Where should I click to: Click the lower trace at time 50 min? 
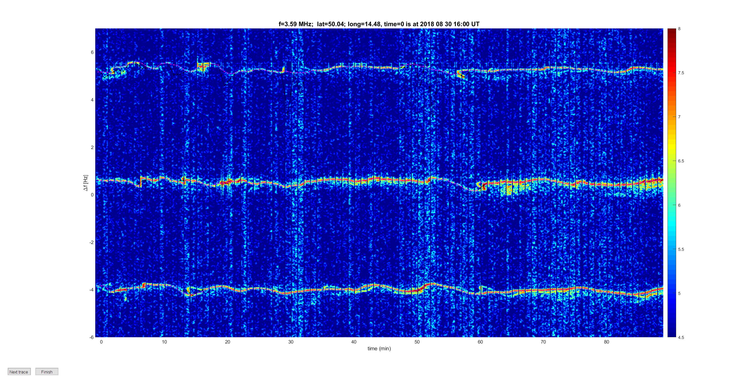coord(417,290)
